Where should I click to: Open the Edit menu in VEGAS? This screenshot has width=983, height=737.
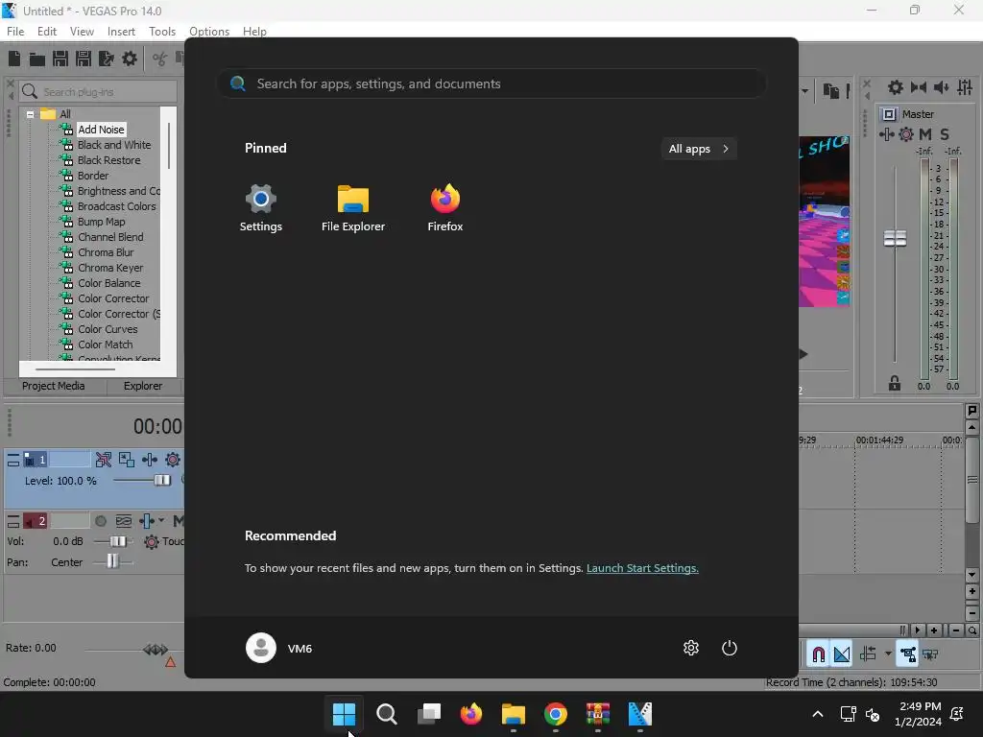click(47, 32)
